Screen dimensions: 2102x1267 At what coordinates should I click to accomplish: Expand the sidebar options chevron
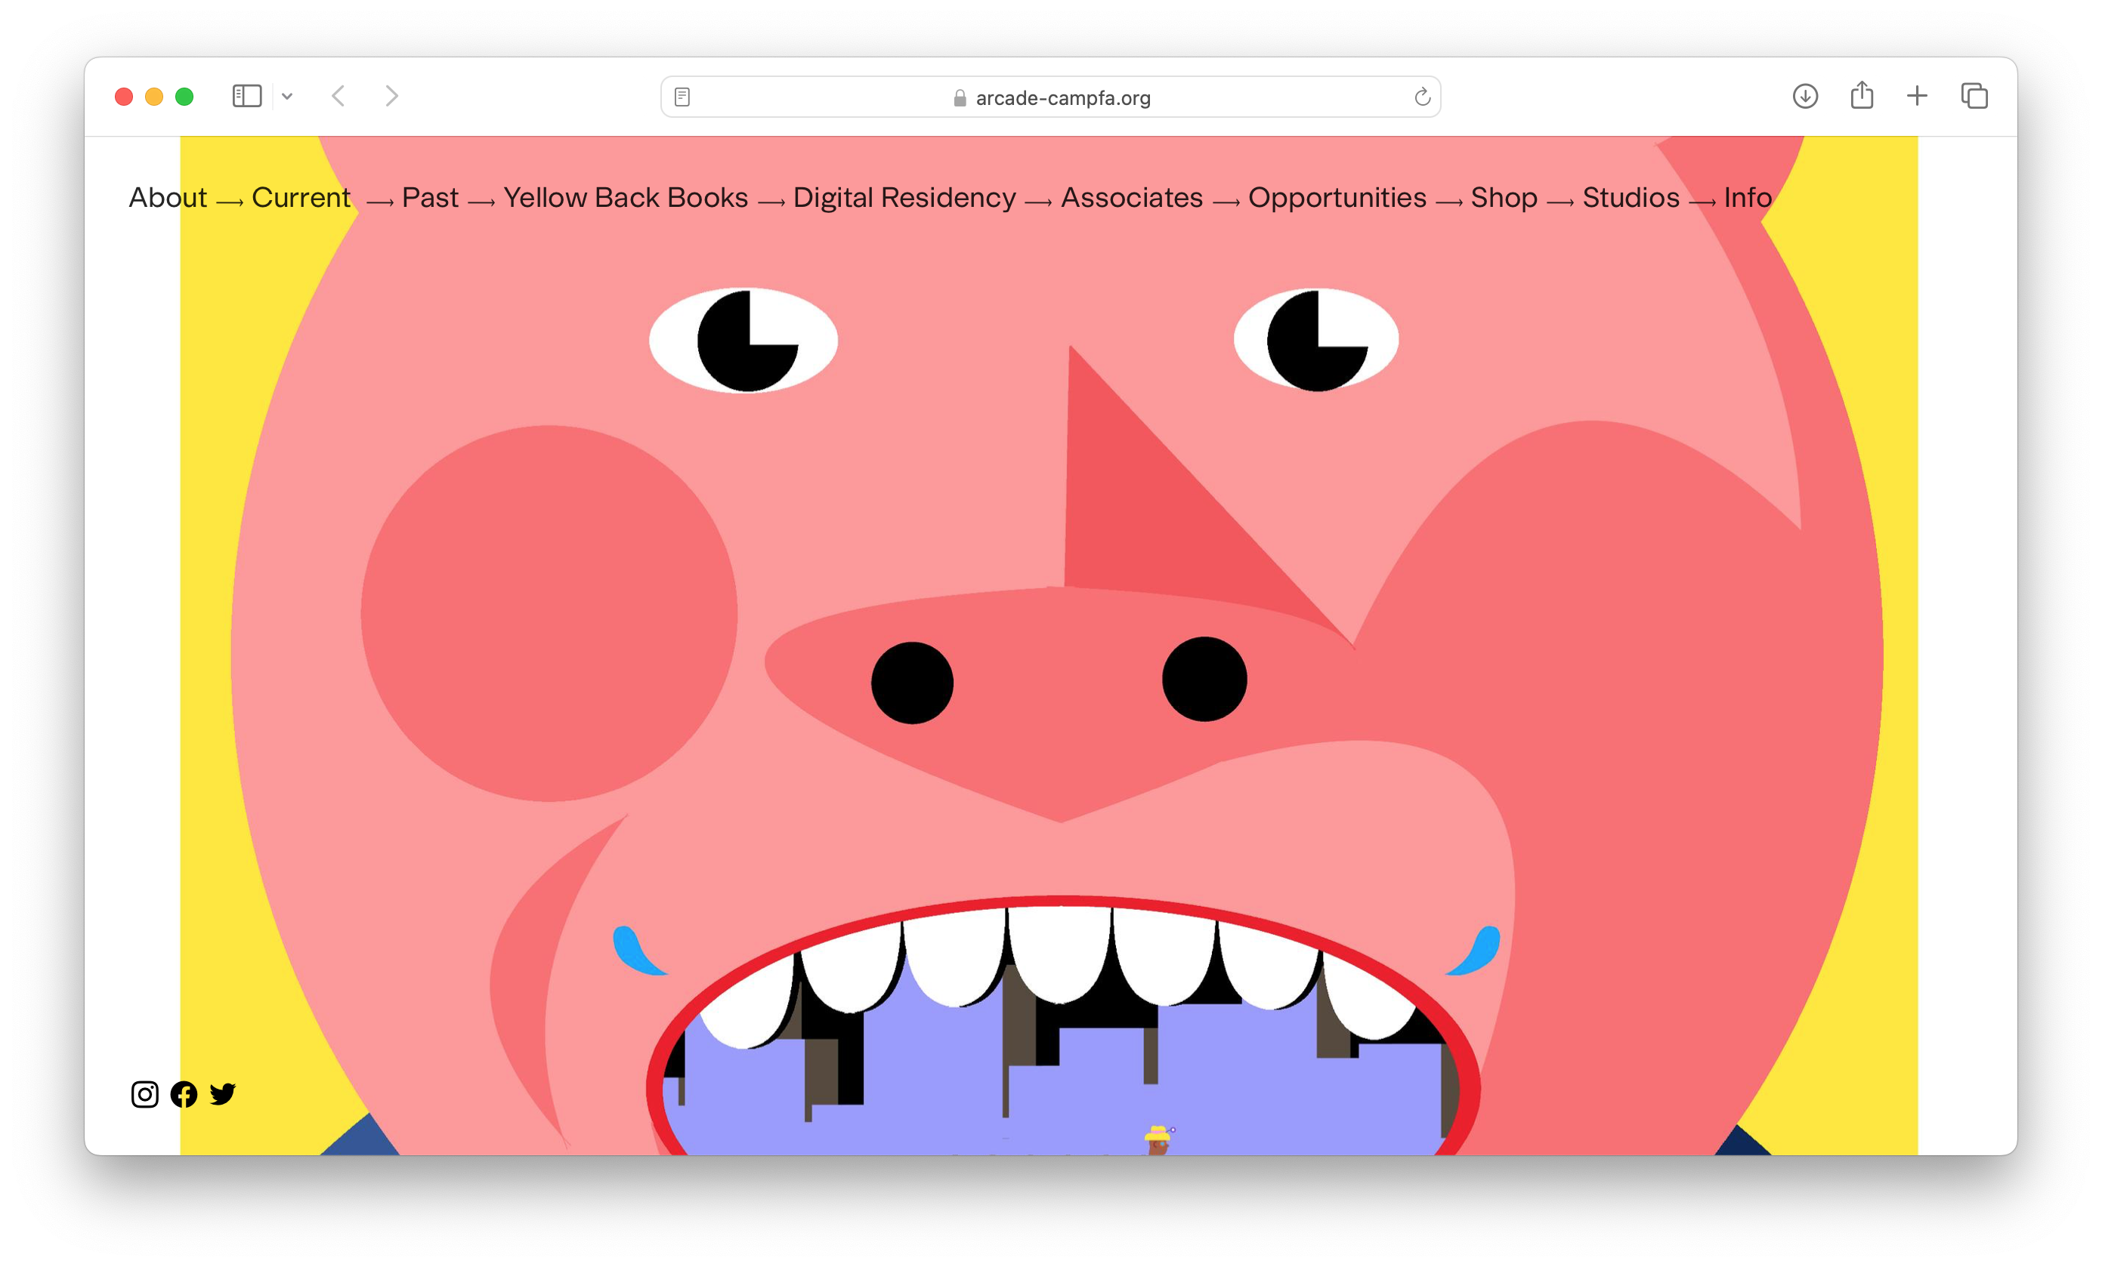coord(287,97)
